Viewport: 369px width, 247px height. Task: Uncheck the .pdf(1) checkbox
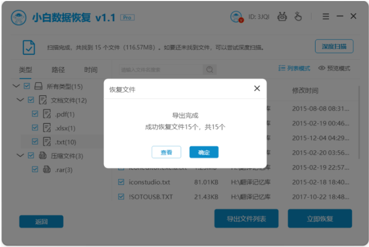click(35, 114)
